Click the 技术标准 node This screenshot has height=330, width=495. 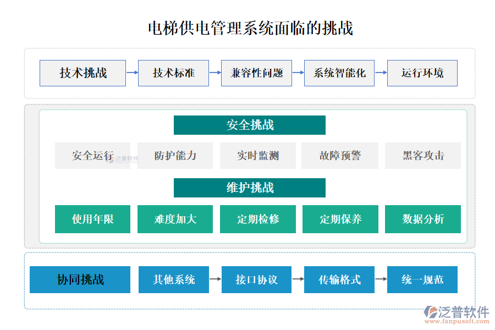tap(174, 73)
